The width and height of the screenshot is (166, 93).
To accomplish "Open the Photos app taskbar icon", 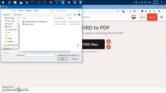I will pos(21,2).
